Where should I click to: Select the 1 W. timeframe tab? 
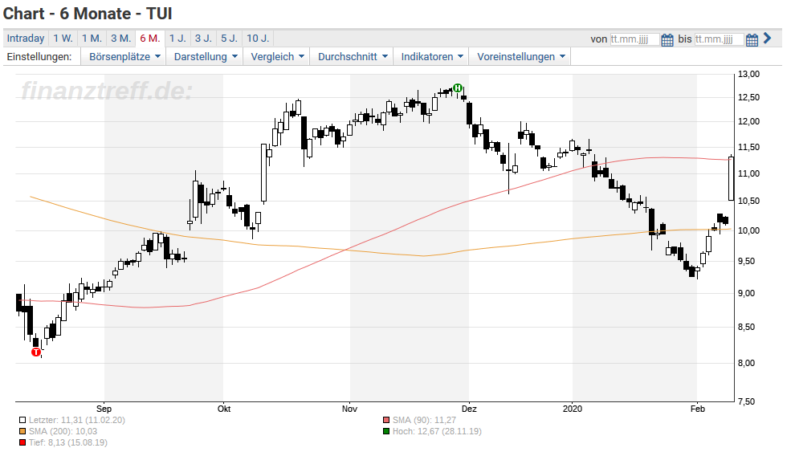coord(63,39)
